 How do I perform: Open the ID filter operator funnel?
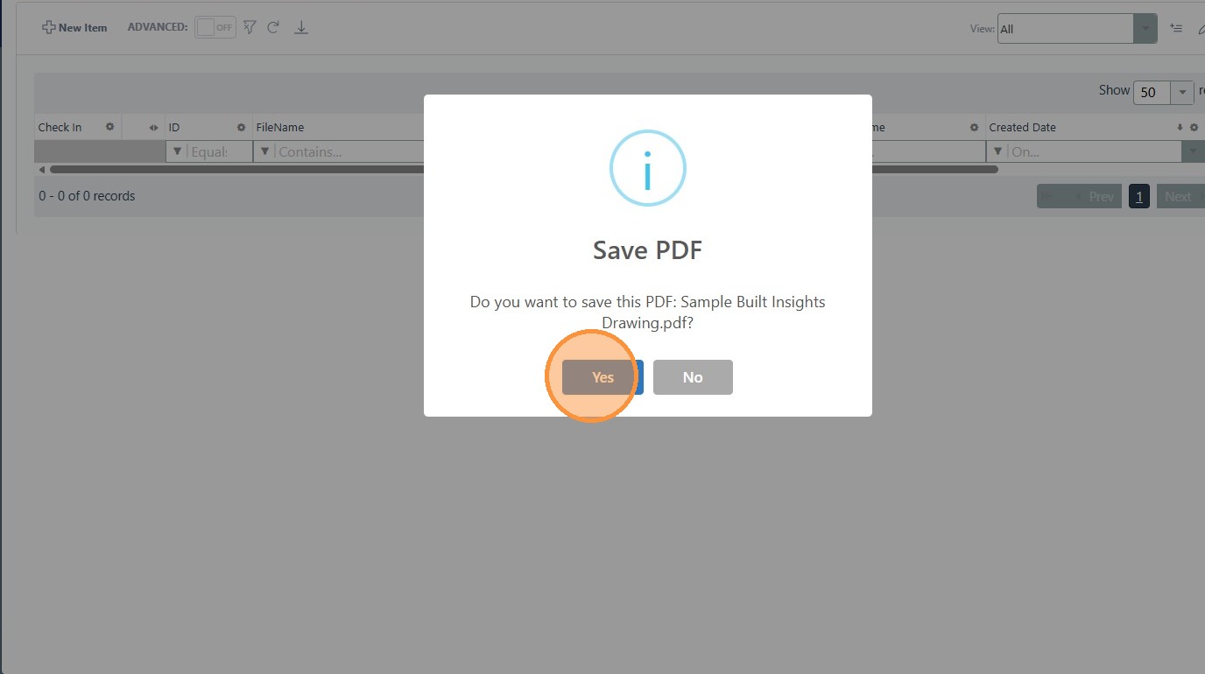[x=178, y=151]
